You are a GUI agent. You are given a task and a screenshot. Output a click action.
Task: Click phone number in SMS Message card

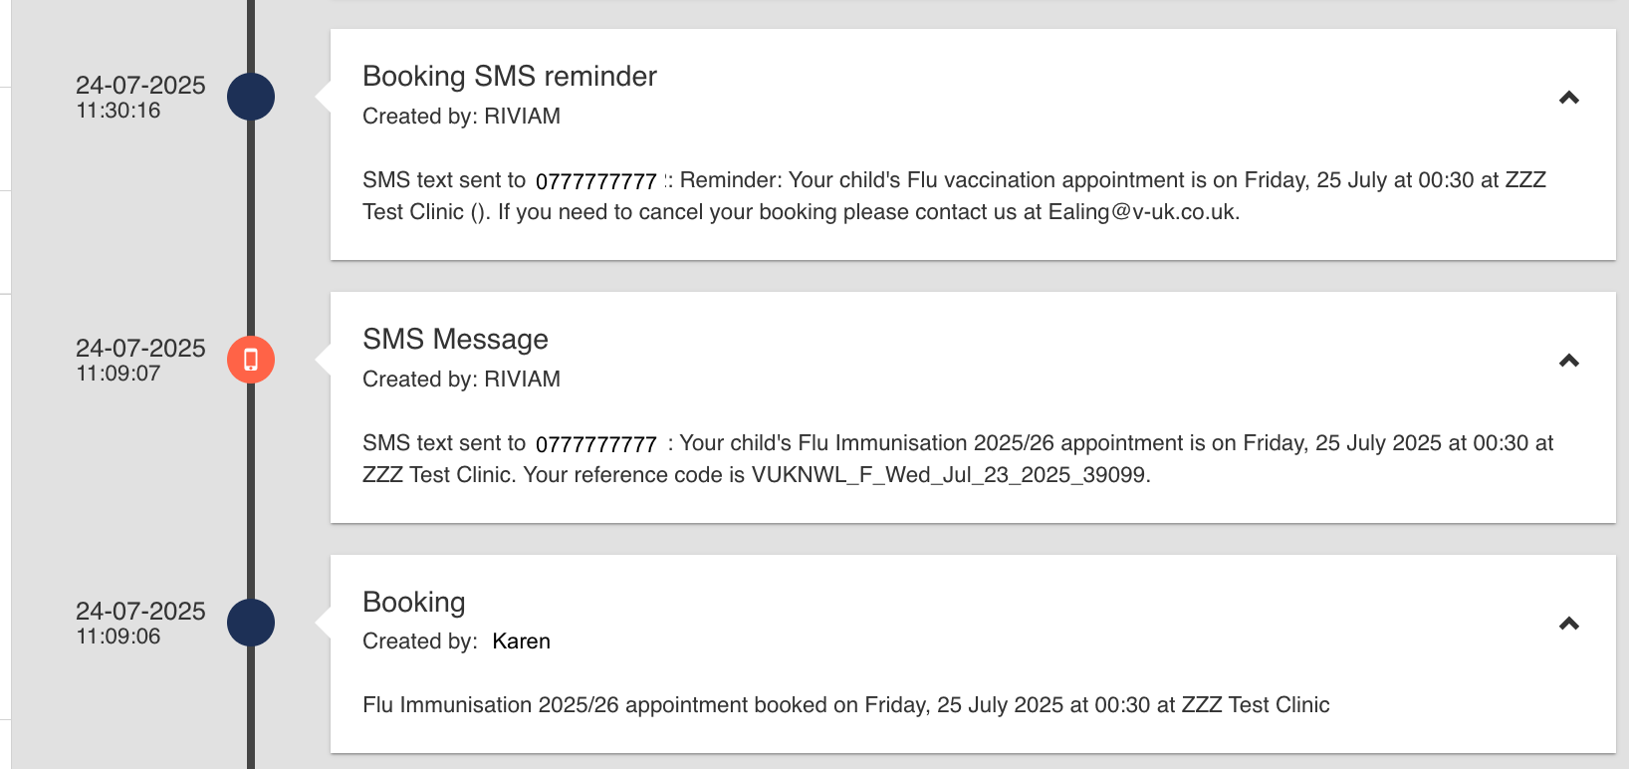pyautogui.click(x=595, y=444)
